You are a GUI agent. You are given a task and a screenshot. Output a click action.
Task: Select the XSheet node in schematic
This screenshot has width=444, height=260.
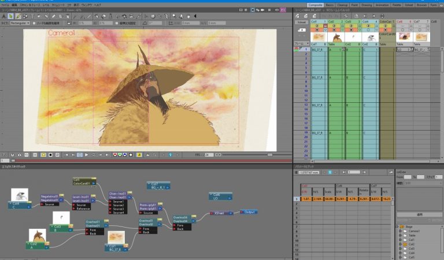221,213
